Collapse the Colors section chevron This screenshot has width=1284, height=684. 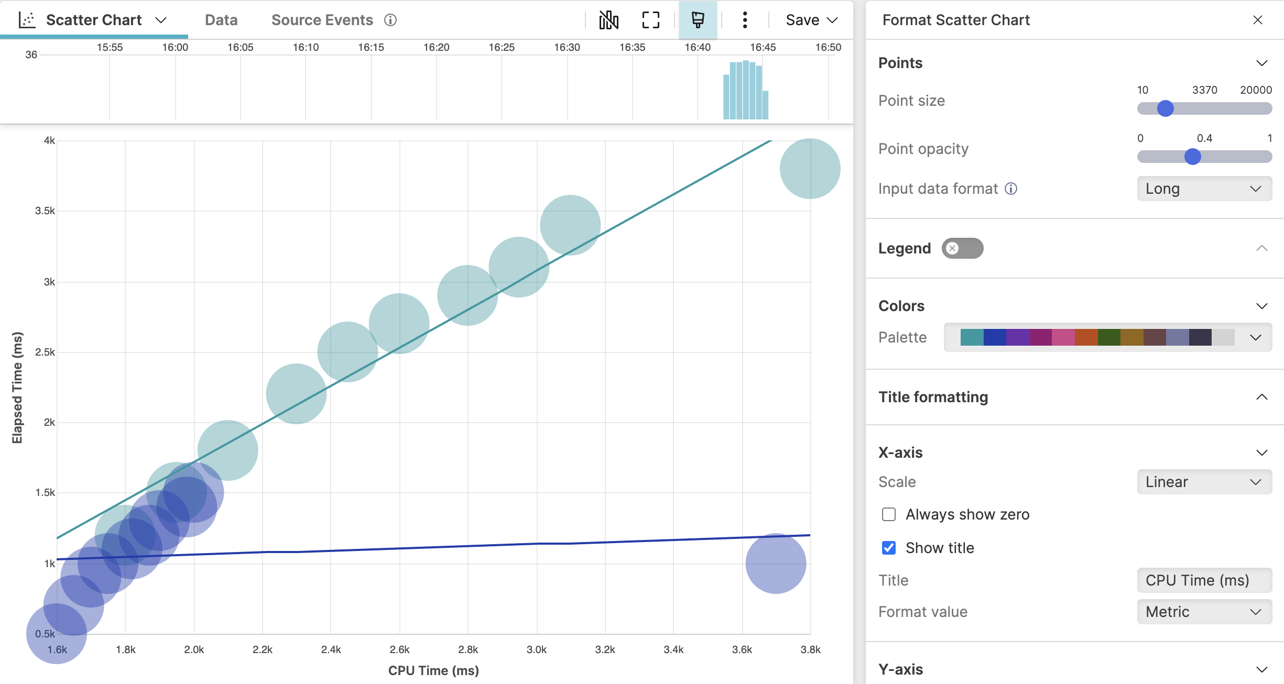click(1261, 306)
